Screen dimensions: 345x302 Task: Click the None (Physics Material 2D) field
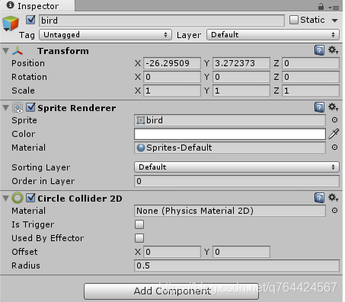[x=230, y=211]
